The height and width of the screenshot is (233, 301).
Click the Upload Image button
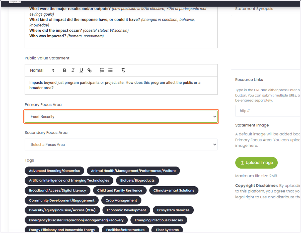[x=256, y=163]
